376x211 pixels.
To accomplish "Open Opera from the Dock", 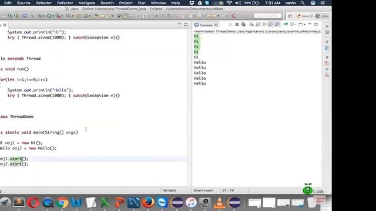I will pyautogui.click(x=33, y=203).
